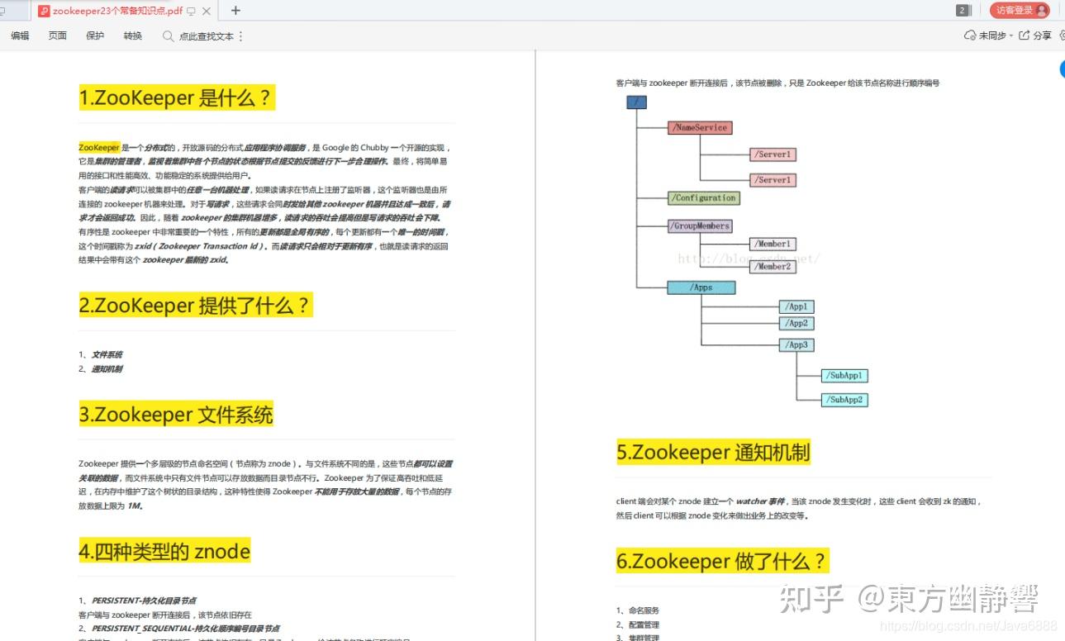The width and height of the screenshot is (1065, 641).
Task: Click the /App1 node in the diagram
Action: coord(796,306)
